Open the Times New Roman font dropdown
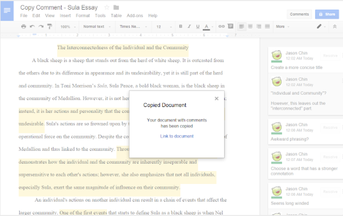 pos(133,27)
